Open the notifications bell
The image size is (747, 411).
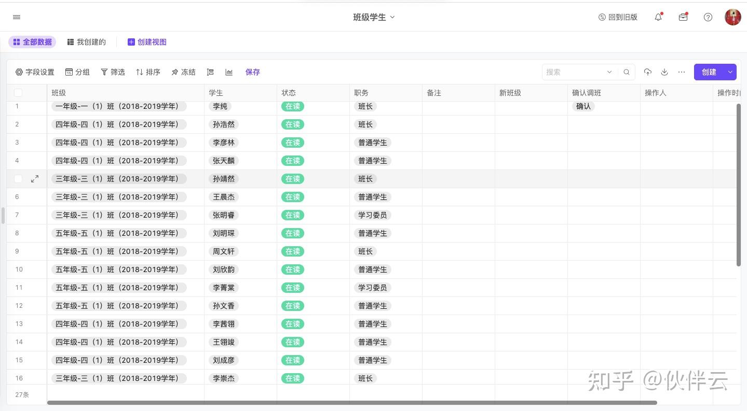[x=658, y=17]
